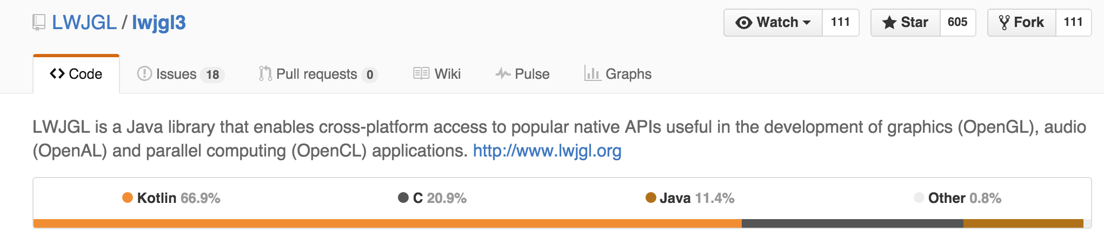View the 605 stargazers count
Image resolution: width=1104 pixels, height=245 pixels.
pos(957,23)
